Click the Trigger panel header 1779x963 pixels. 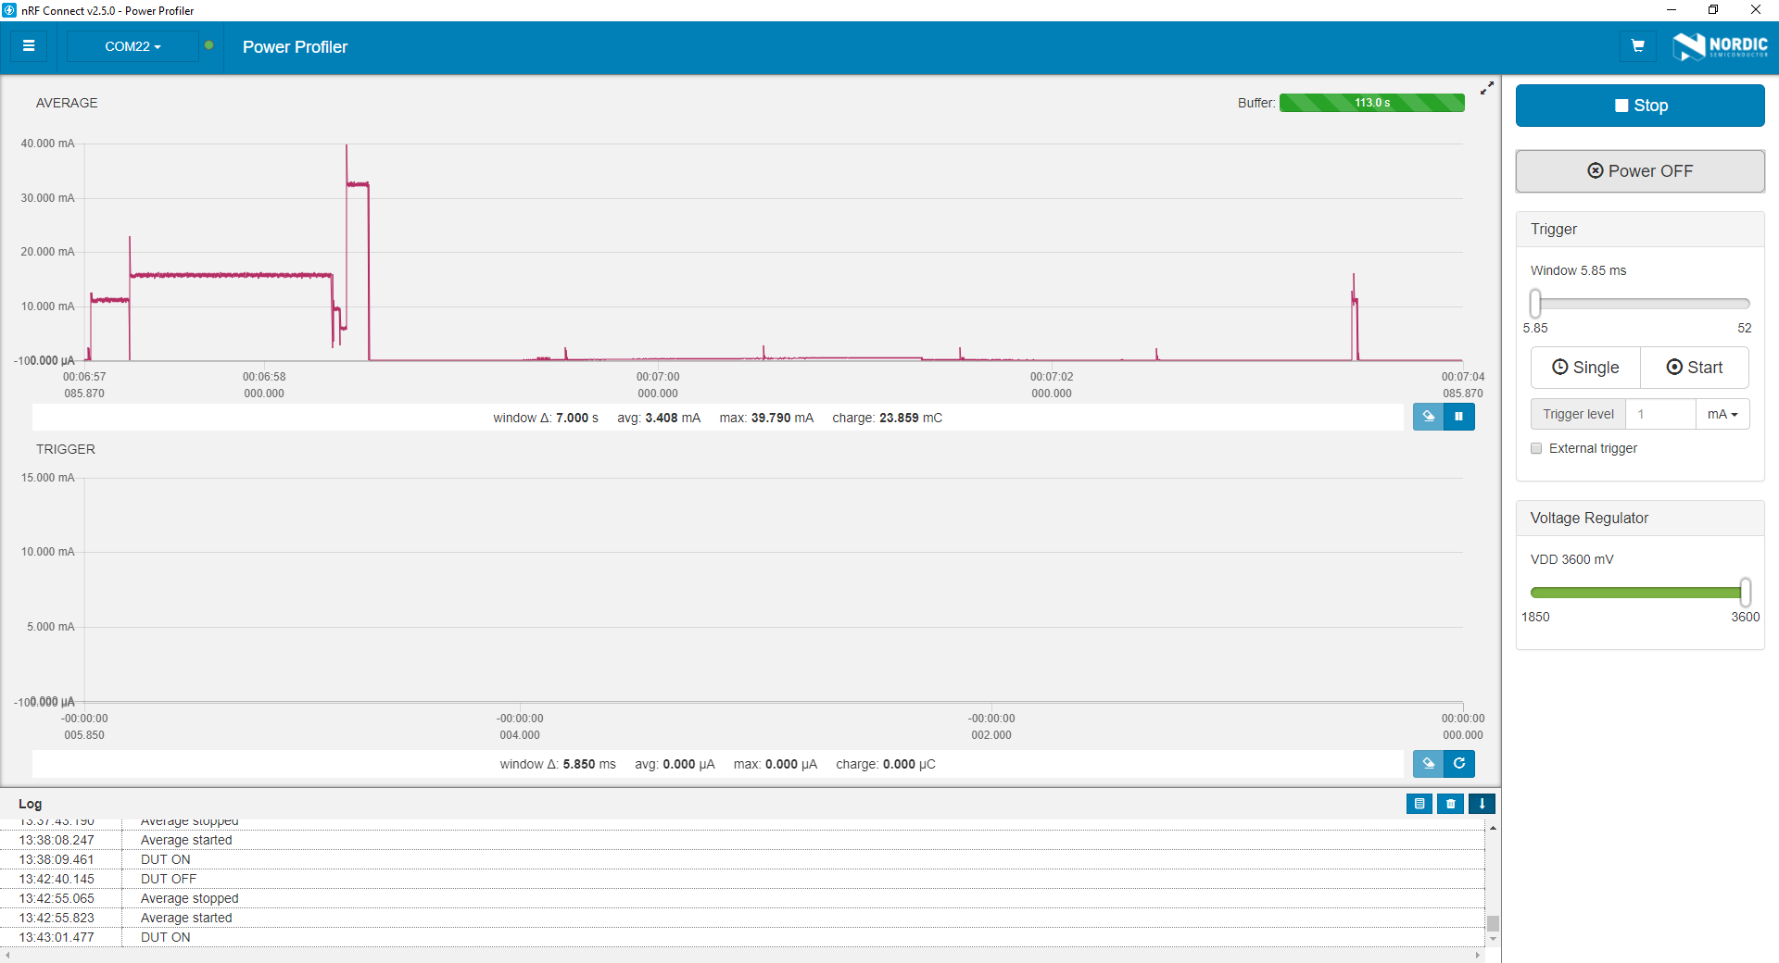pos(1640,230)
